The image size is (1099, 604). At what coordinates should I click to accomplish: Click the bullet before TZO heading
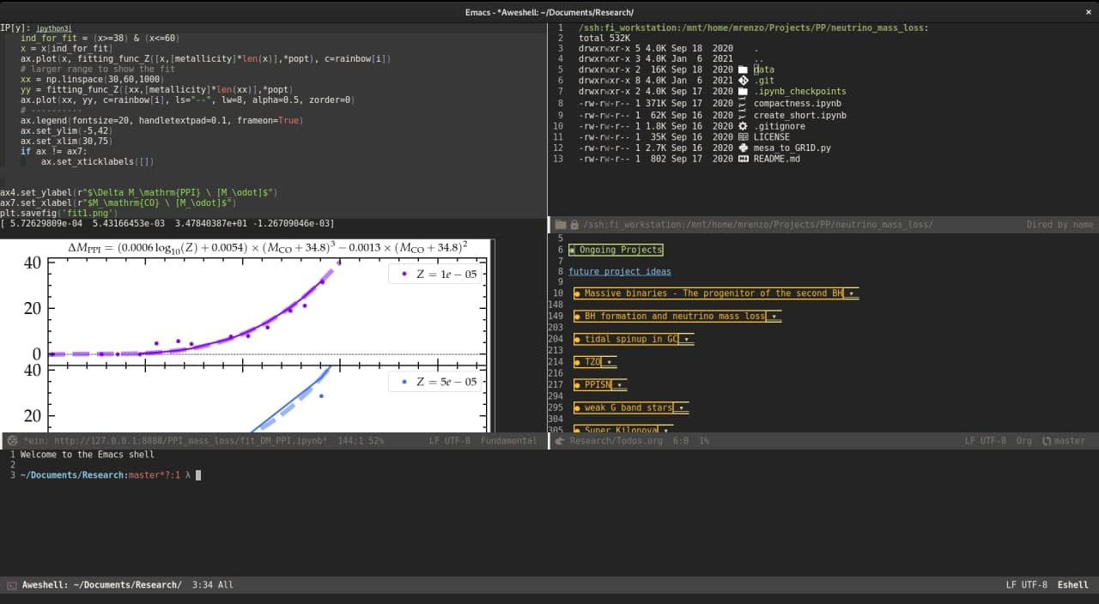577,362
